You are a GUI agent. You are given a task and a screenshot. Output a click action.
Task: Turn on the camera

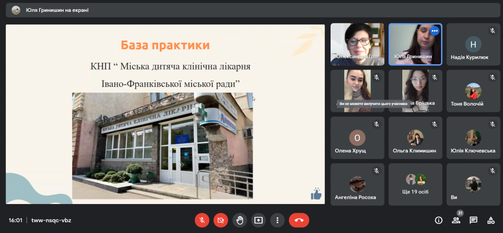pos(221,220)
